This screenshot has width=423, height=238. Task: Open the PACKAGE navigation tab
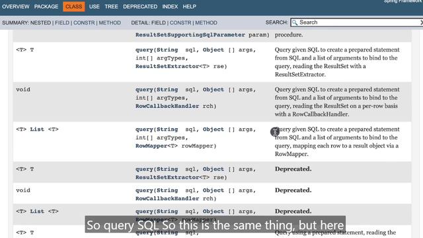click(x=46, y=7)
